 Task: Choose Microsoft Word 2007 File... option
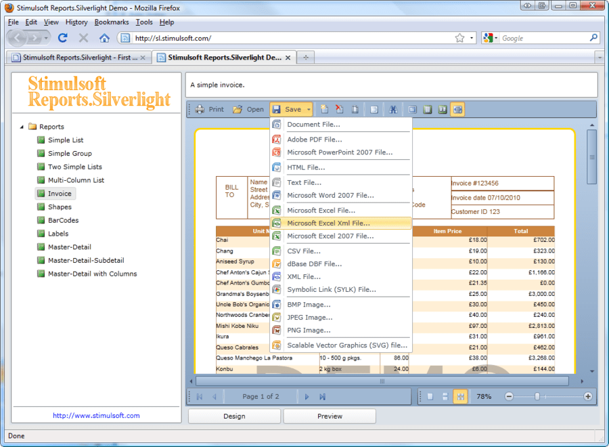click(x=340, y=195)
